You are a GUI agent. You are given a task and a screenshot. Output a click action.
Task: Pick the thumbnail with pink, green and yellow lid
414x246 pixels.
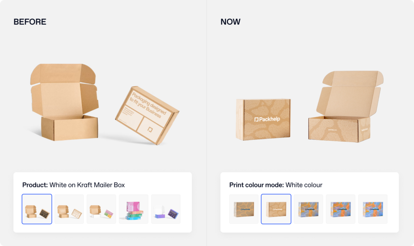click(101, 209)
